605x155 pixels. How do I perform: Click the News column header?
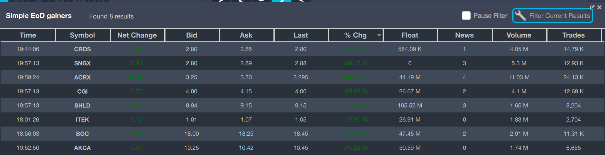pyautogui.click(x=464, y=35)
